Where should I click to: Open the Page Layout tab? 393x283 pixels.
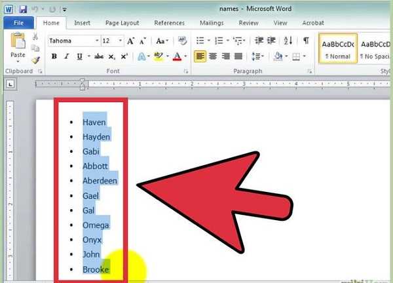pos(122,23)
